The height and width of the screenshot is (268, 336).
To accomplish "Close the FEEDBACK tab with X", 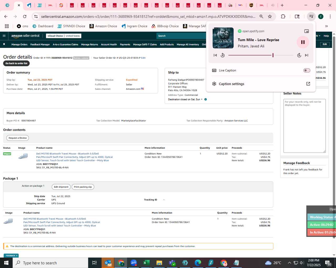I will 17,256.
